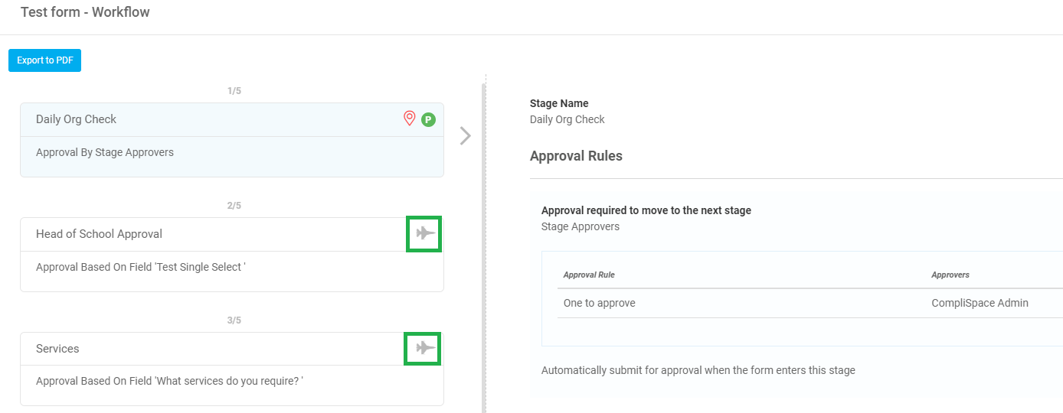
Task: Click 'Approval By Stage Approvers' text
Action: coord(105,152)
